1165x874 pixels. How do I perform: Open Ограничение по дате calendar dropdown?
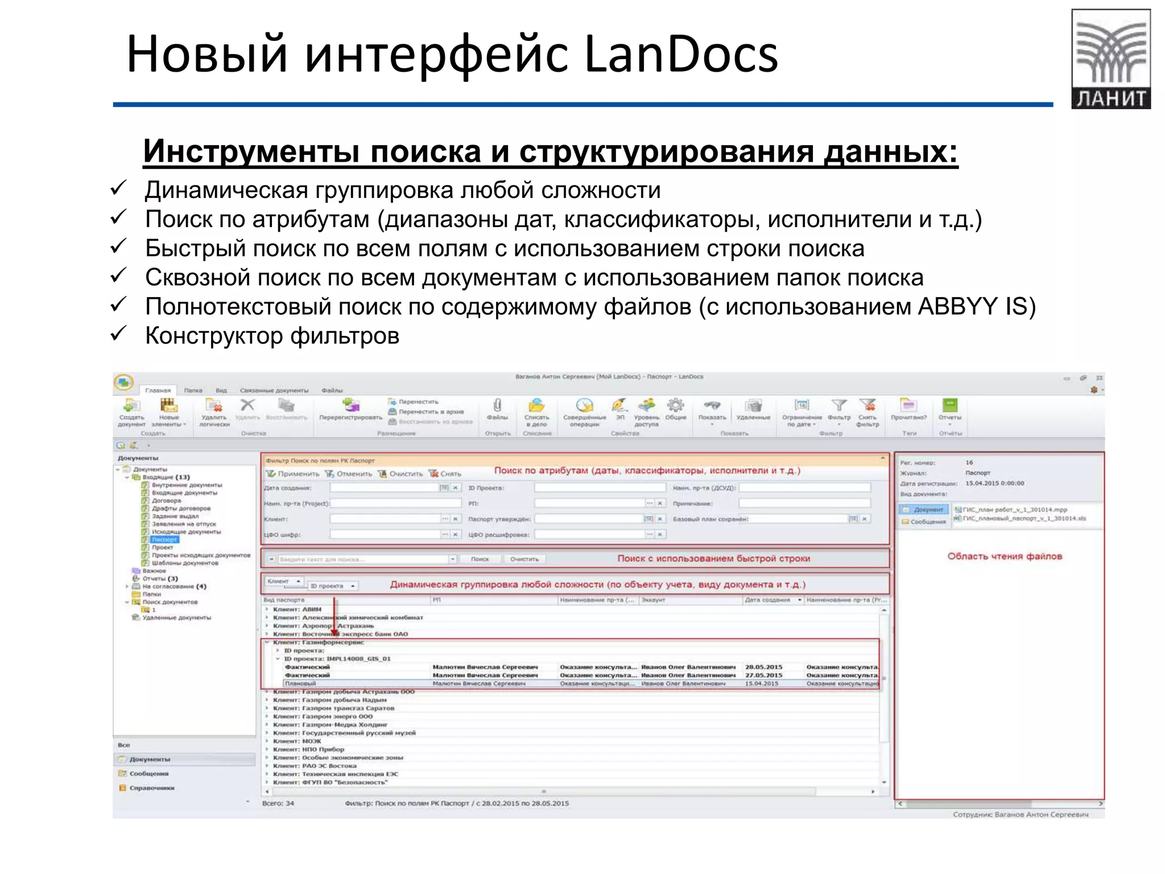(802, 412)
